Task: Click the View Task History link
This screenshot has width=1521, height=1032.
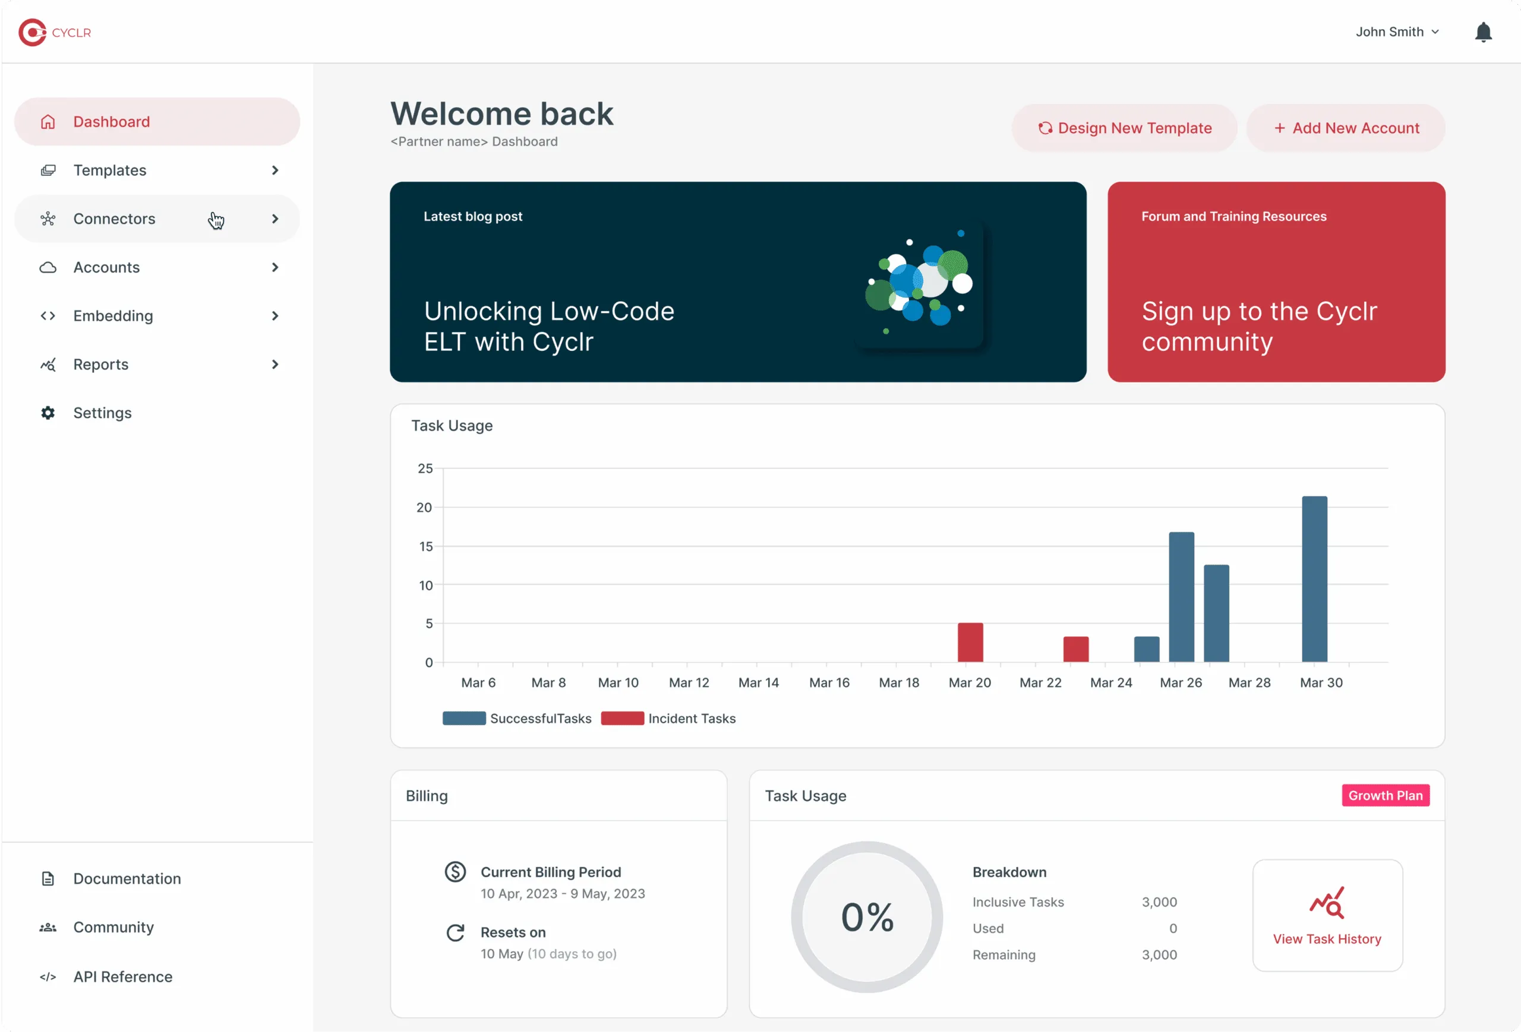Action: (1327, 939)
